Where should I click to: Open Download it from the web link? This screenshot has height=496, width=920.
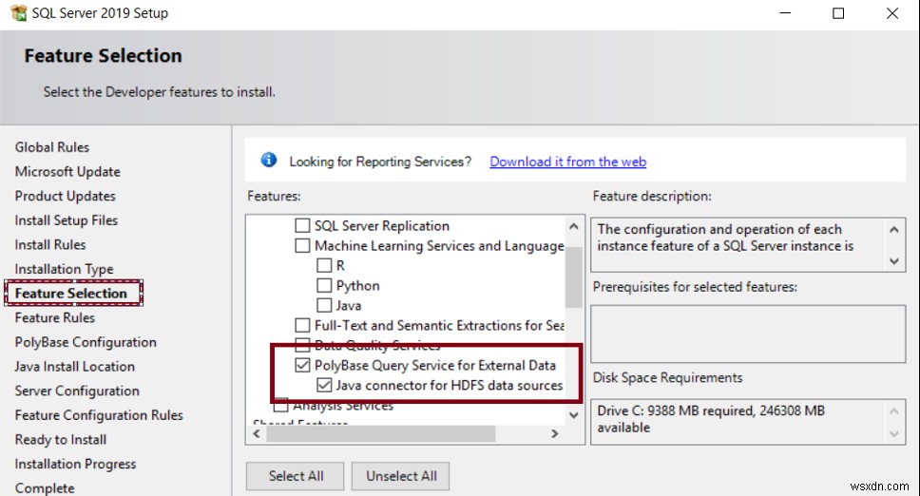click(x=567, y=162)
